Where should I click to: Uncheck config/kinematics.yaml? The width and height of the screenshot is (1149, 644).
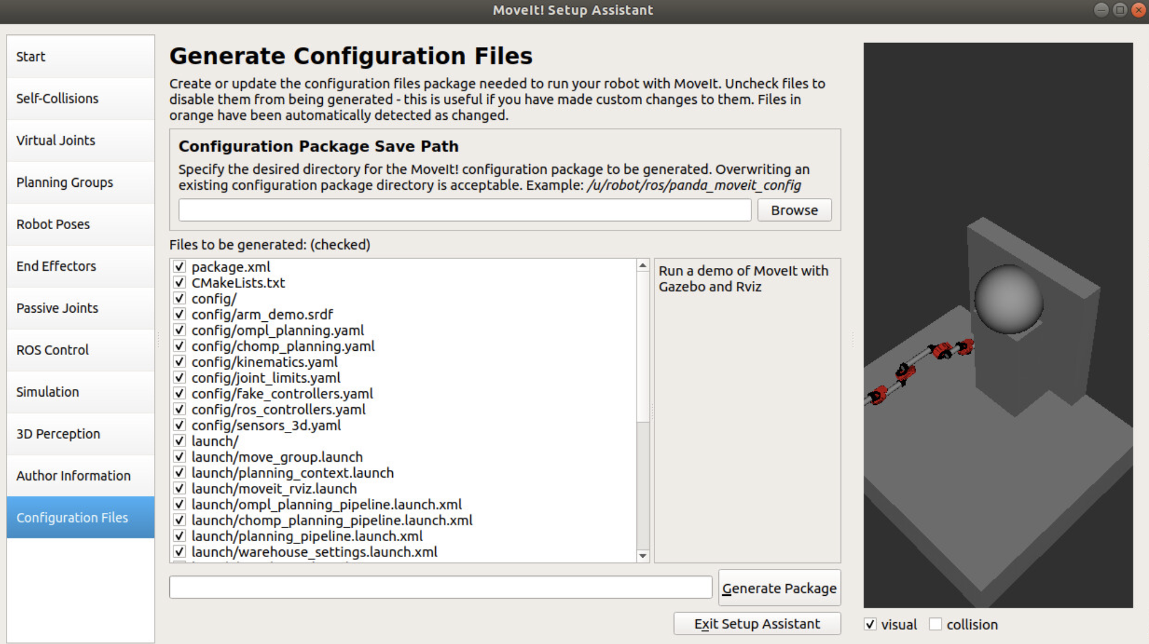click(x=179, y=362)
